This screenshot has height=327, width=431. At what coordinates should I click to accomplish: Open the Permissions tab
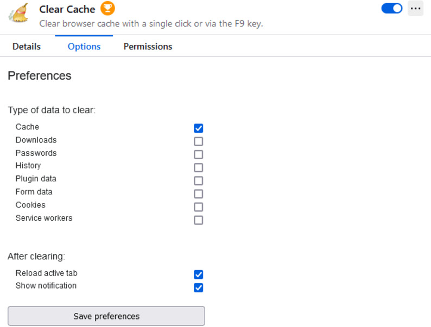tap(148, 47)
